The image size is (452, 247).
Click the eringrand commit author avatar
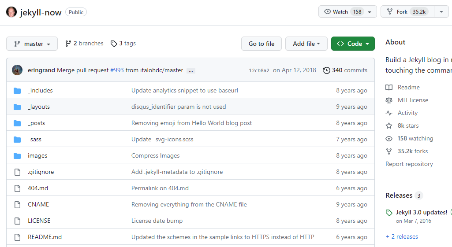tap(17, 70)
